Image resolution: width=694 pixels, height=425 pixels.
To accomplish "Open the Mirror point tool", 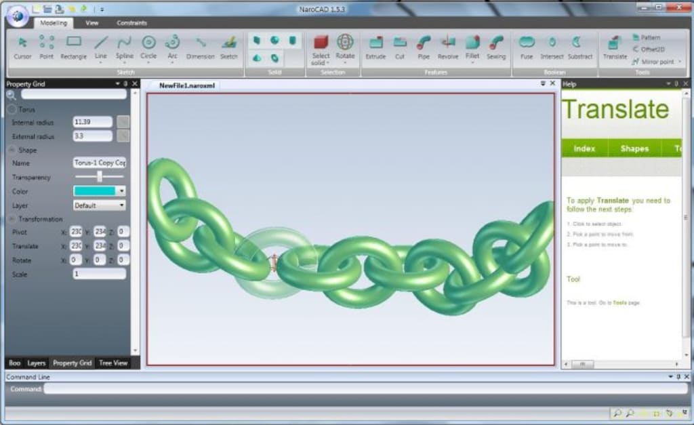I will [x=653, y=62].
